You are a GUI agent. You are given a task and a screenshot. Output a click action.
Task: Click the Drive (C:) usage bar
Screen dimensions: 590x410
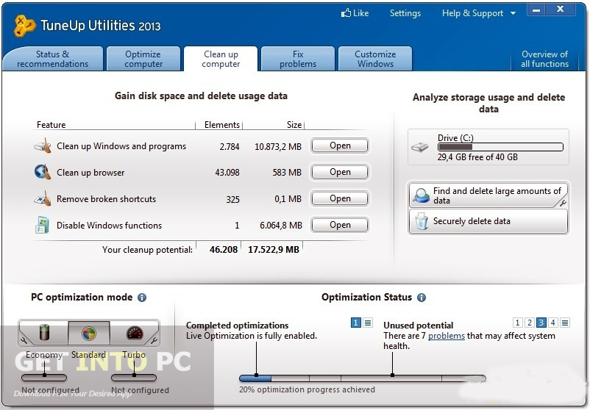pos(500,147)
